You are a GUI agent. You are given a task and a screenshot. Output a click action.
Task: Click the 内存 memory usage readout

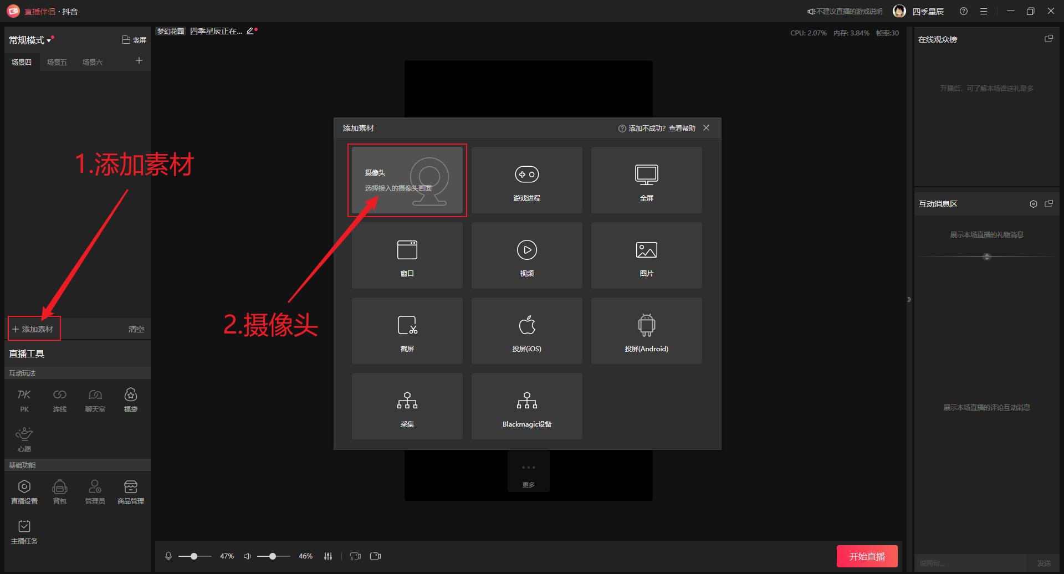851,33
